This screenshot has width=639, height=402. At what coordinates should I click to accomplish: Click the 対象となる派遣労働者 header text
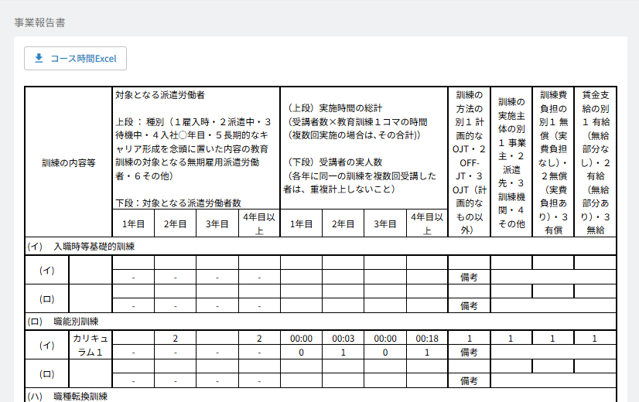(x=160, y=95)
